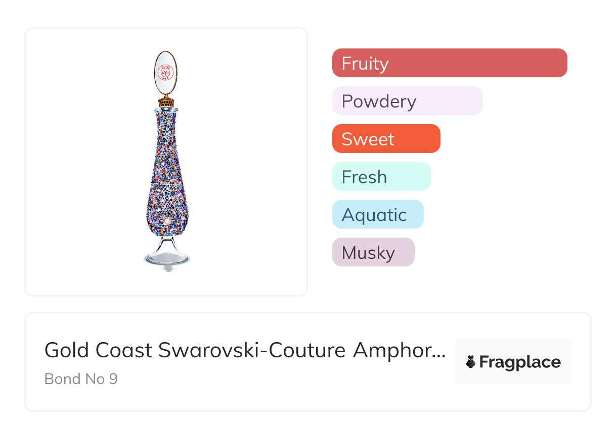Choose the Musky accord bar
The width and height of the screenshot is (616, 436).
tap(373, 252)
